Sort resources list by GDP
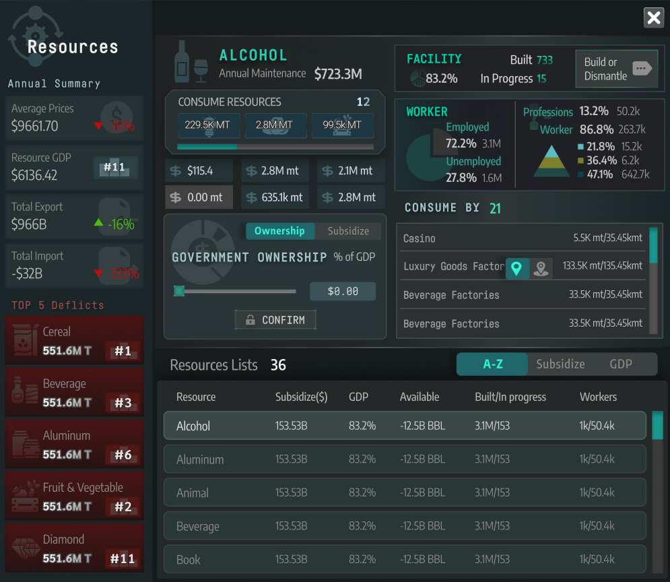This screenshot has width=670, height=582. pos(620,364)
